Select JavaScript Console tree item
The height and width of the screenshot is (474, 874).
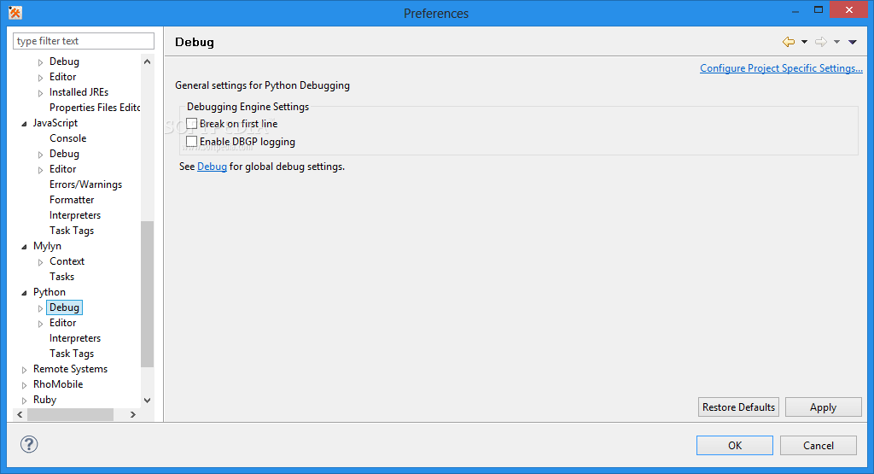click(x=68, y=138)
